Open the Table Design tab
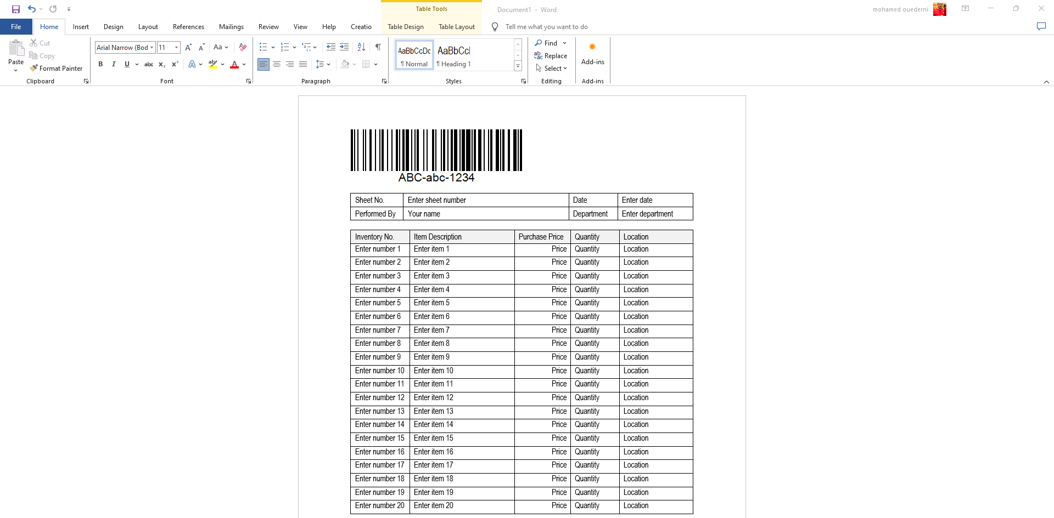 tap(406, 27)
